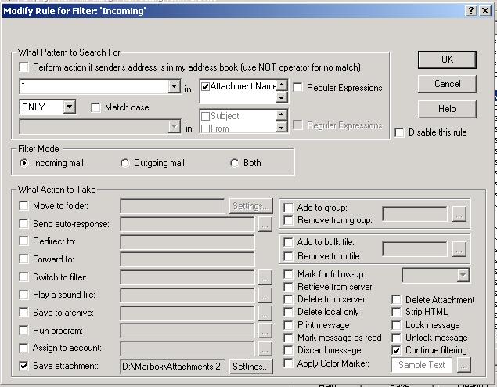
Task: Select the Both filter mode option
Action: [x=234, y=163]
